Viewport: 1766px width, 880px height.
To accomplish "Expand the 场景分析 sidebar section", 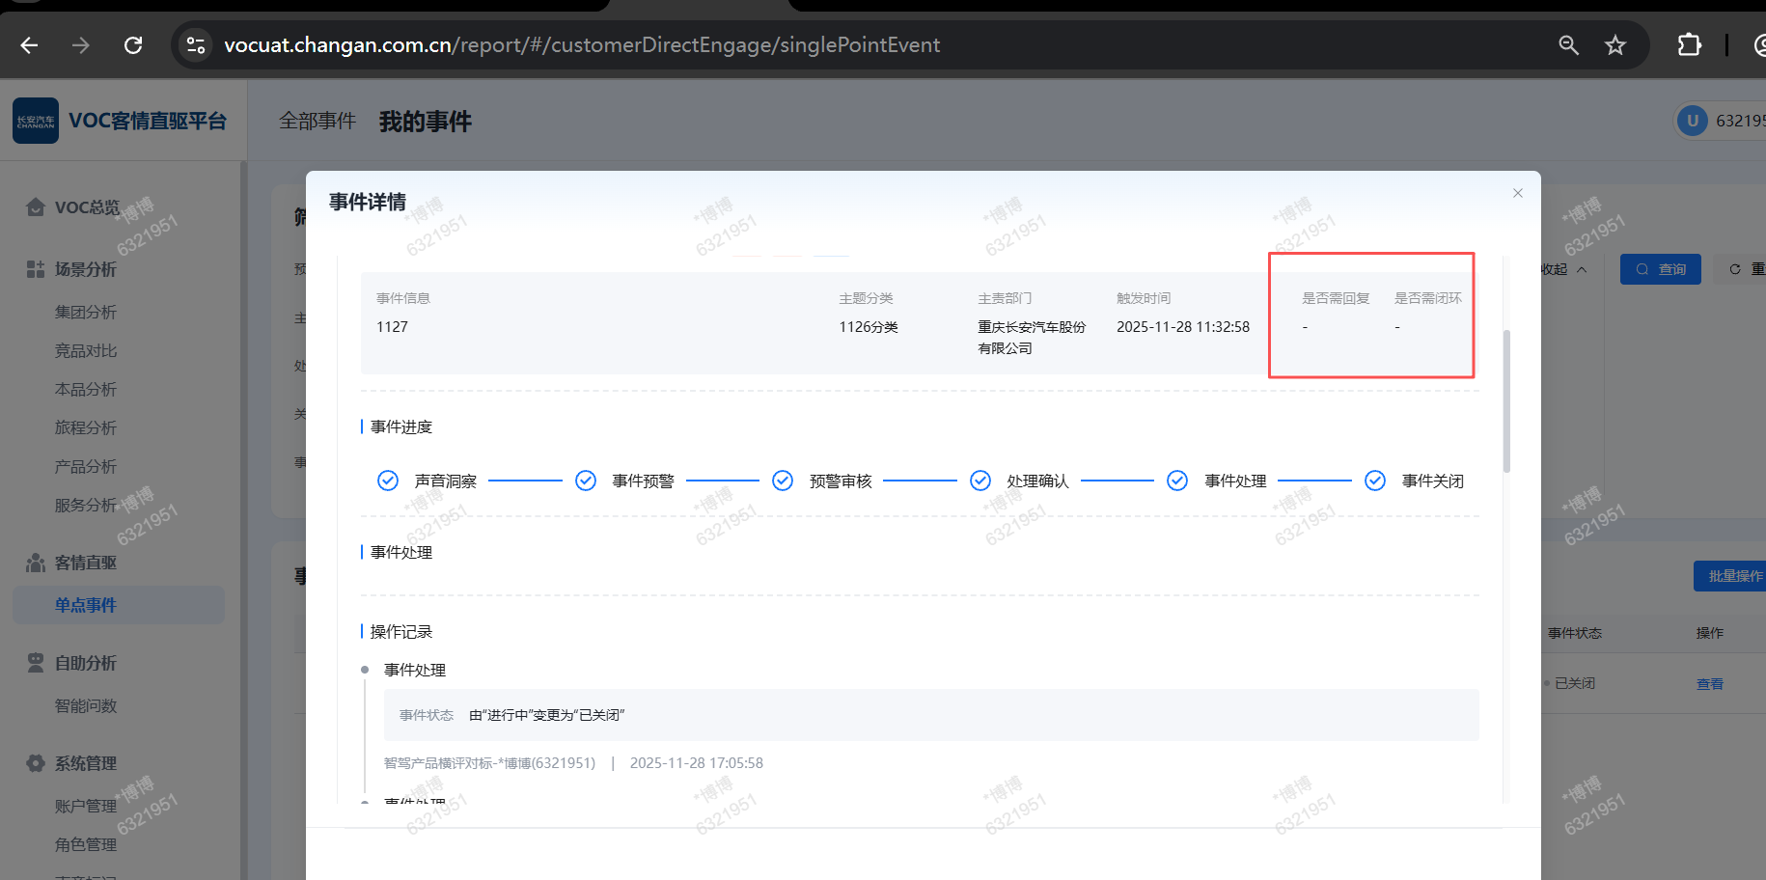I will point(85,269).
